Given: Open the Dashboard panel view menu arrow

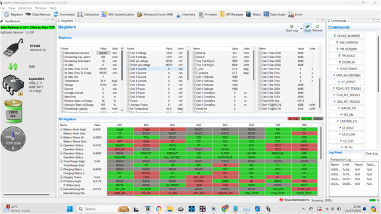Looking at the screenshot, I should (x=43, y=20).
